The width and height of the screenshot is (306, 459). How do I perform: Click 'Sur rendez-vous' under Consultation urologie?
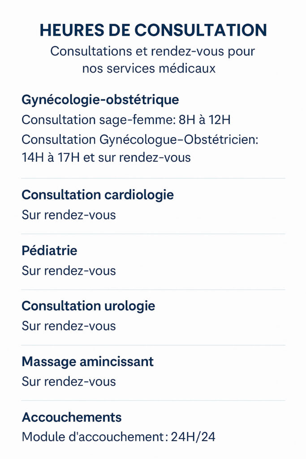[69, 326]
